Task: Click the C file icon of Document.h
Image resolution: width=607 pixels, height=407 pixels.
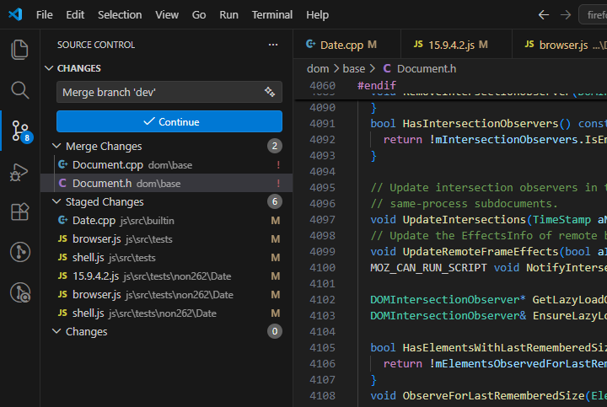Action: click(x=62, y=183)
